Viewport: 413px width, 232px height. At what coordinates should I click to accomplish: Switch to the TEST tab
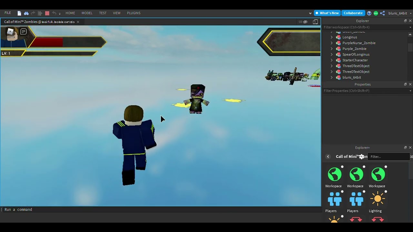(x=103, y=13)
